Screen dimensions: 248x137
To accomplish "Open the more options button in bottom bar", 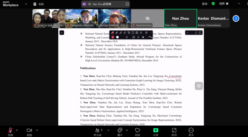I will (x=191, y=132).
